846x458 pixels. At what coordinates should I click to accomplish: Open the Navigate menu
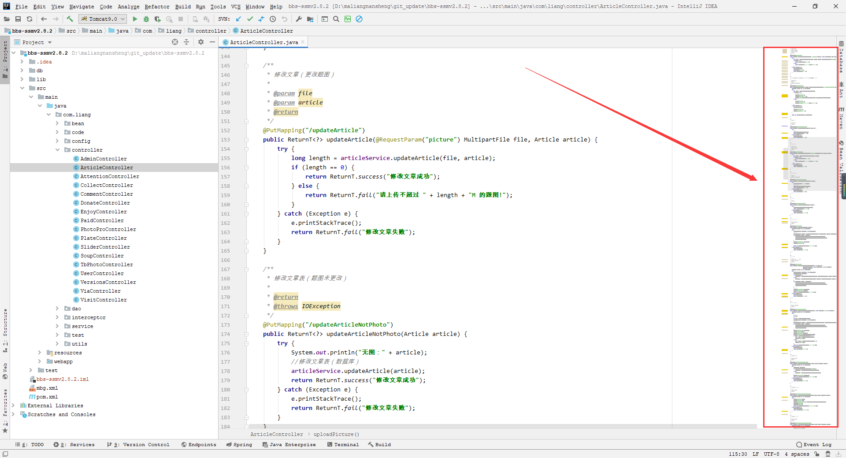[x=82, y=7]
